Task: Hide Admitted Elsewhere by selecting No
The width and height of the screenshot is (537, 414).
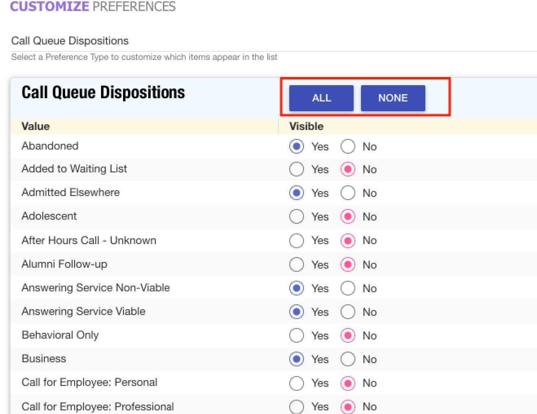Action: point(348,193)
